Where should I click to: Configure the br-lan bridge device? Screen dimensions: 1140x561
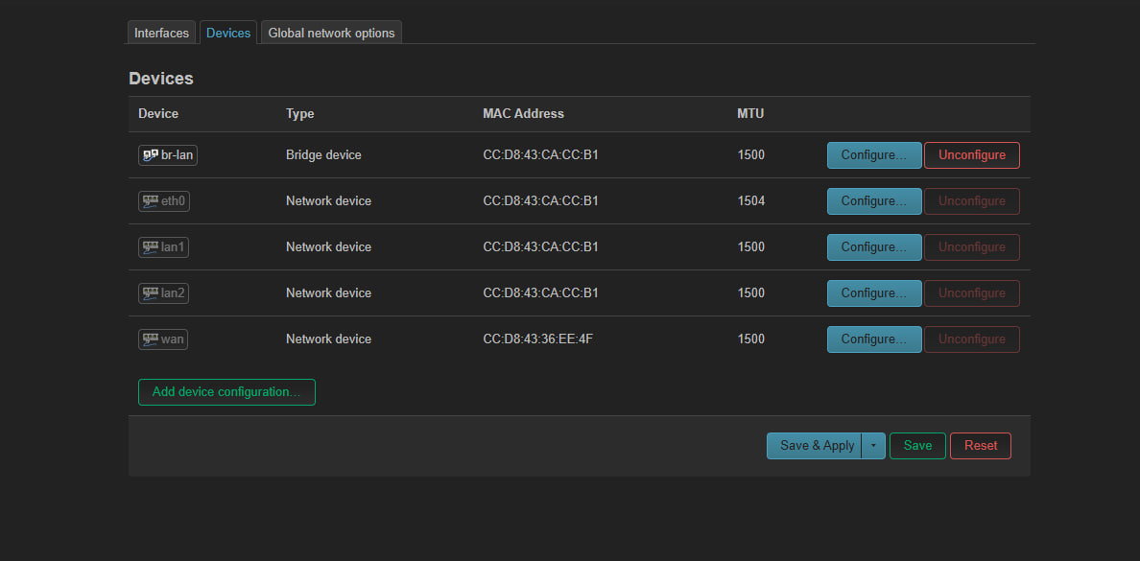click(874, 154)
